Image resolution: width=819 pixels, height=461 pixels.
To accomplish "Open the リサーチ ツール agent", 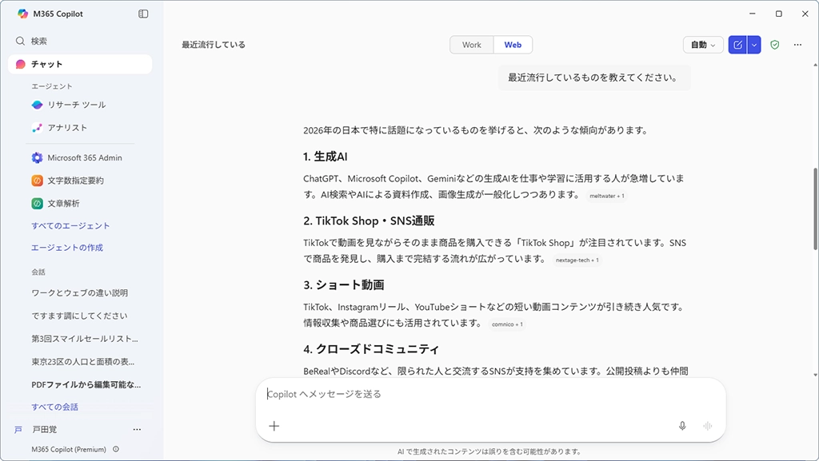I will [x=76, y=105].
